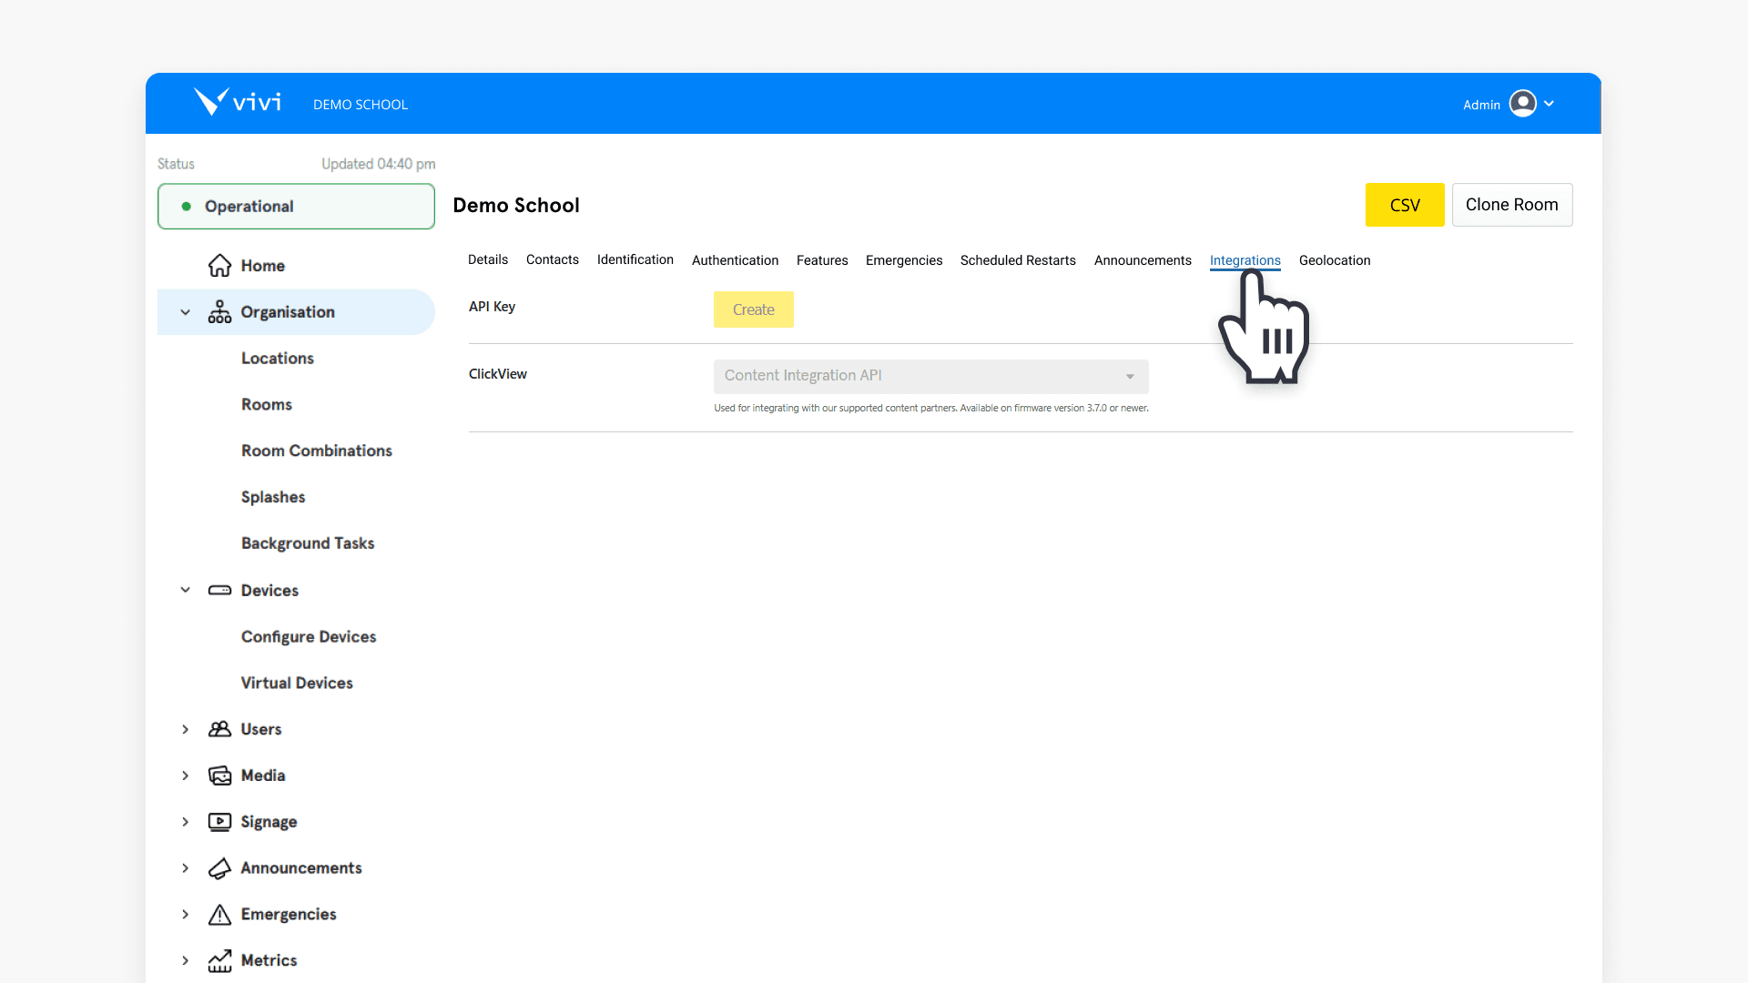
Task: Click the Vivi logo in the header
Action: tap(238, 101)
